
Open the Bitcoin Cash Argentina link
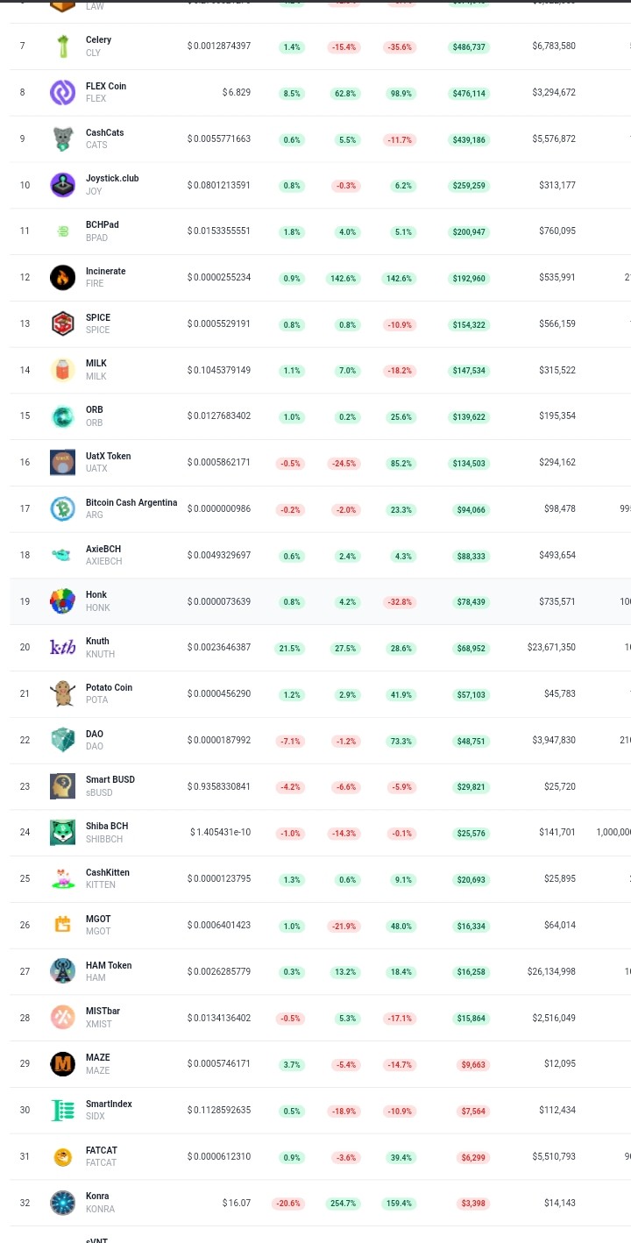tap(131, 502)
